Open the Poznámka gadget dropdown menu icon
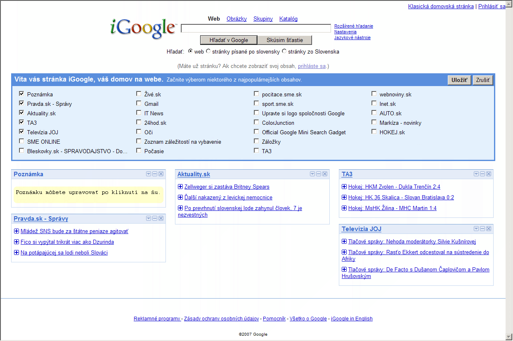The height and width of the screenshot is (341, 513). (149, 174)
